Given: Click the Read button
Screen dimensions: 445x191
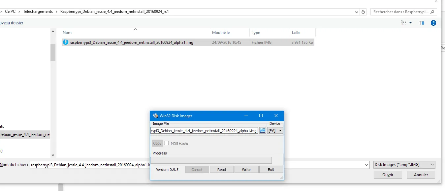Looking at the screenshot, I should tap(222, 170).
